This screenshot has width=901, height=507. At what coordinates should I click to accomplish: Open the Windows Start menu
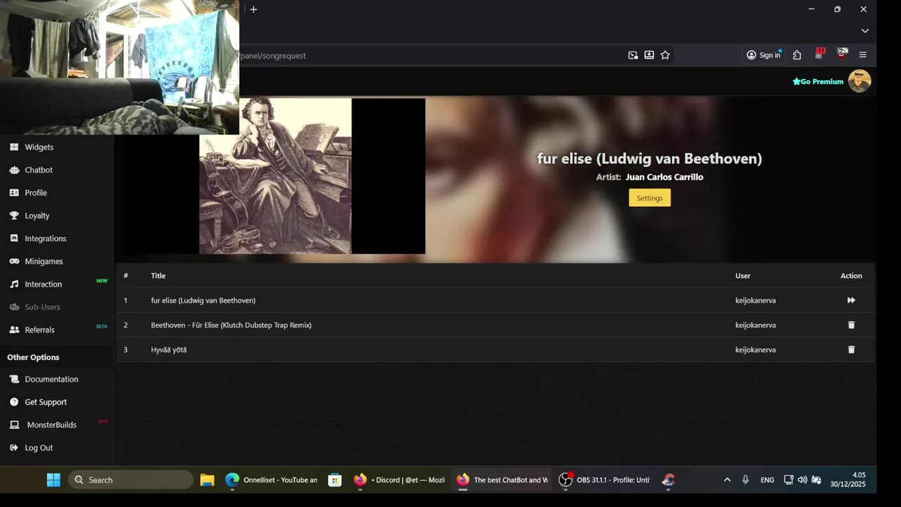point(53,480)
